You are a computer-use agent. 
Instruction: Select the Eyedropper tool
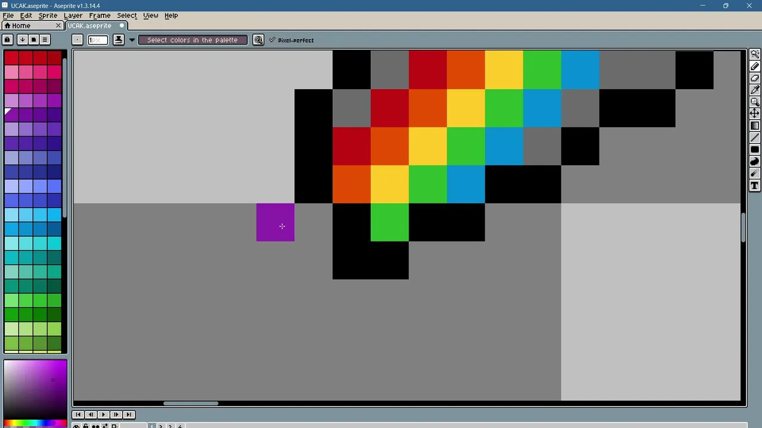point(755,90)
